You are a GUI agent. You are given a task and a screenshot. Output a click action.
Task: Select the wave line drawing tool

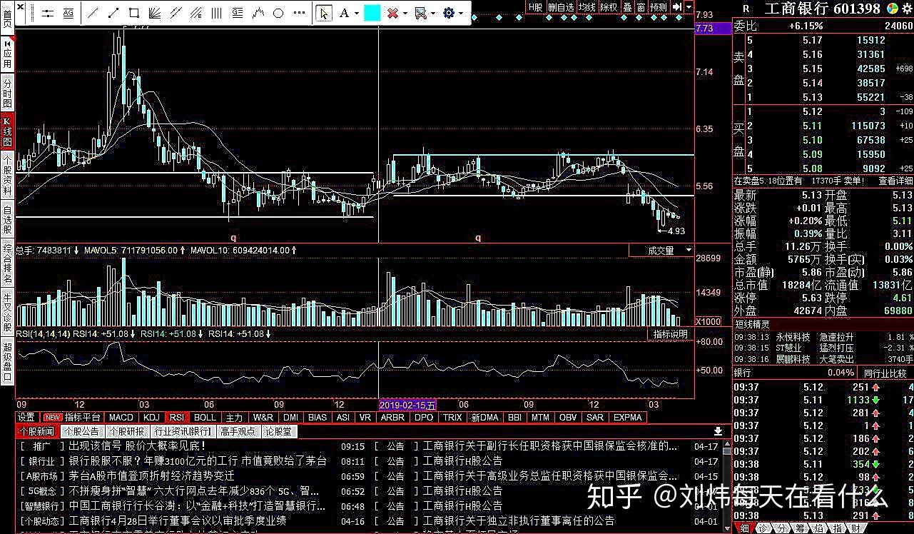pyautogui.click(x=258, y=13)
